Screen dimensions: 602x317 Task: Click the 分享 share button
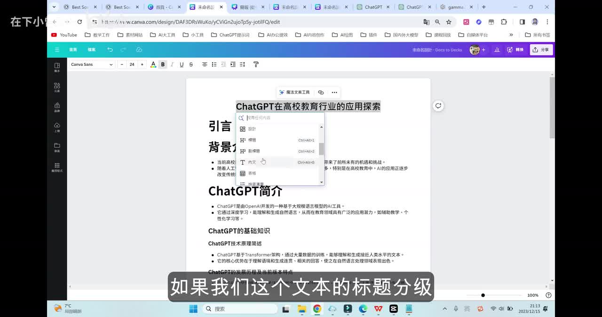[x=541, y=50]
